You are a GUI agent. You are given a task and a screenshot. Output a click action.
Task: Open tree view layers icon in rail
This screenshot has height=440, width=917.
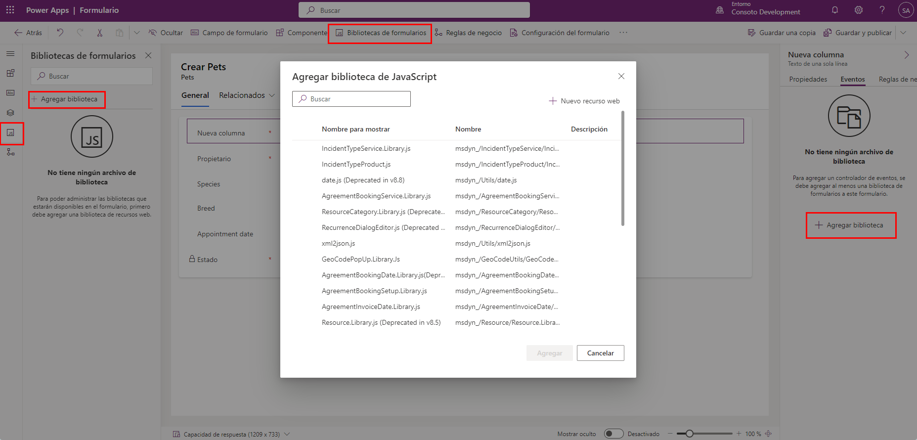(10, 113)
